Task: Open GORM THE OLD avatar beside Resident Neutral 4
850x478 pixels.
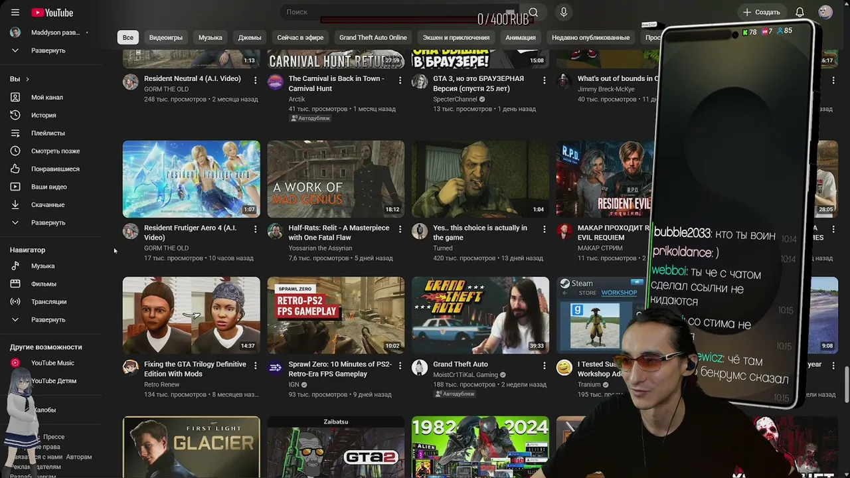Action: click(131, 82)
